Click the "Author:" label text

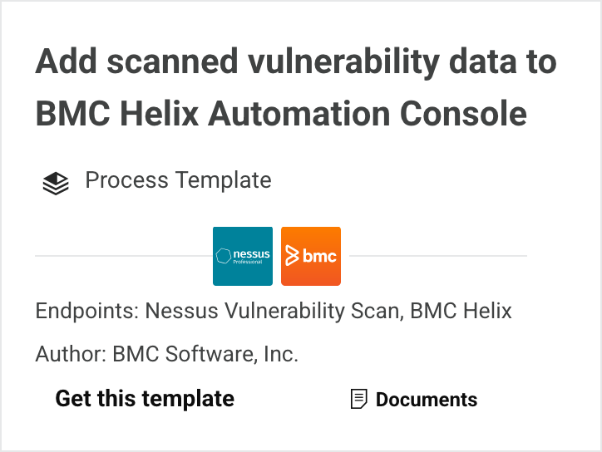tap(69, 354)
